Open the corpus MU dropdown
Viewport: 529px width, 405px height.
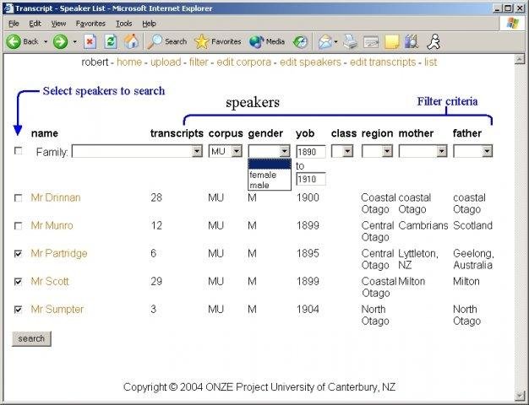pyautogui.click(x=226, y=151)
